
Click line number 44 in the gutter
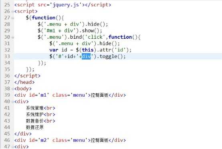[x=7, y=127]
